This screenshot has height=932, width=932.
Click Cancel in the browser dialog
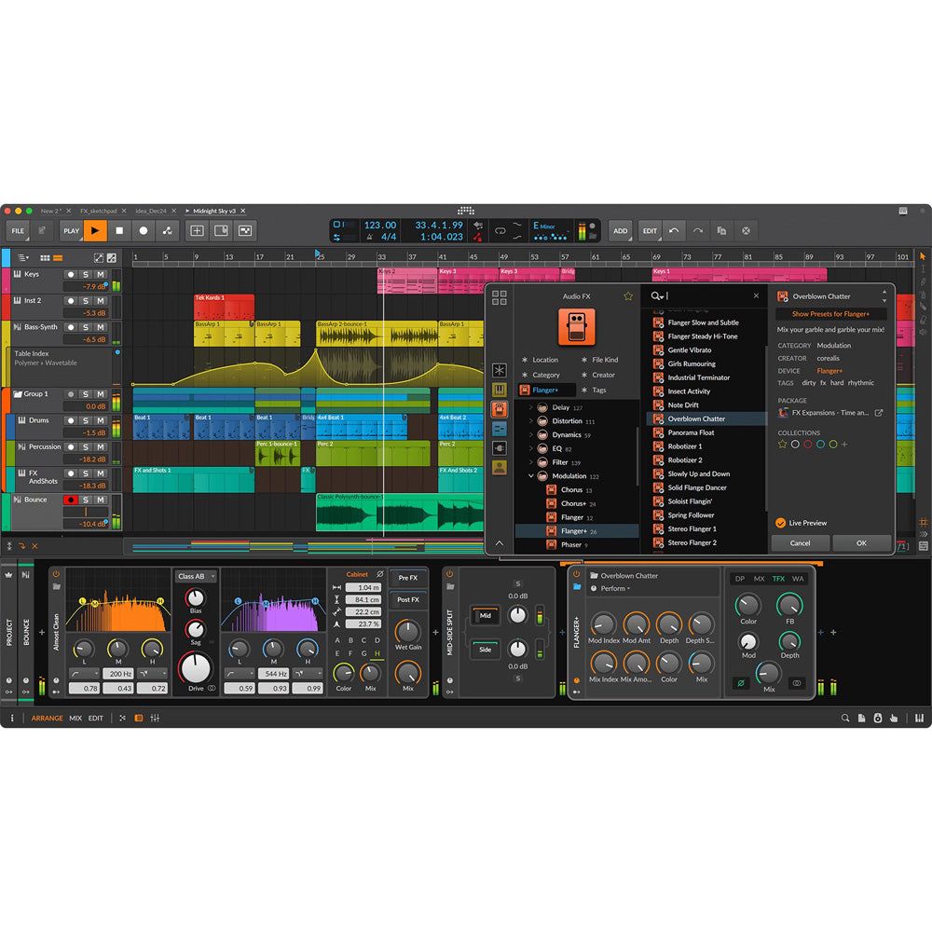click(x=800, y=542)
